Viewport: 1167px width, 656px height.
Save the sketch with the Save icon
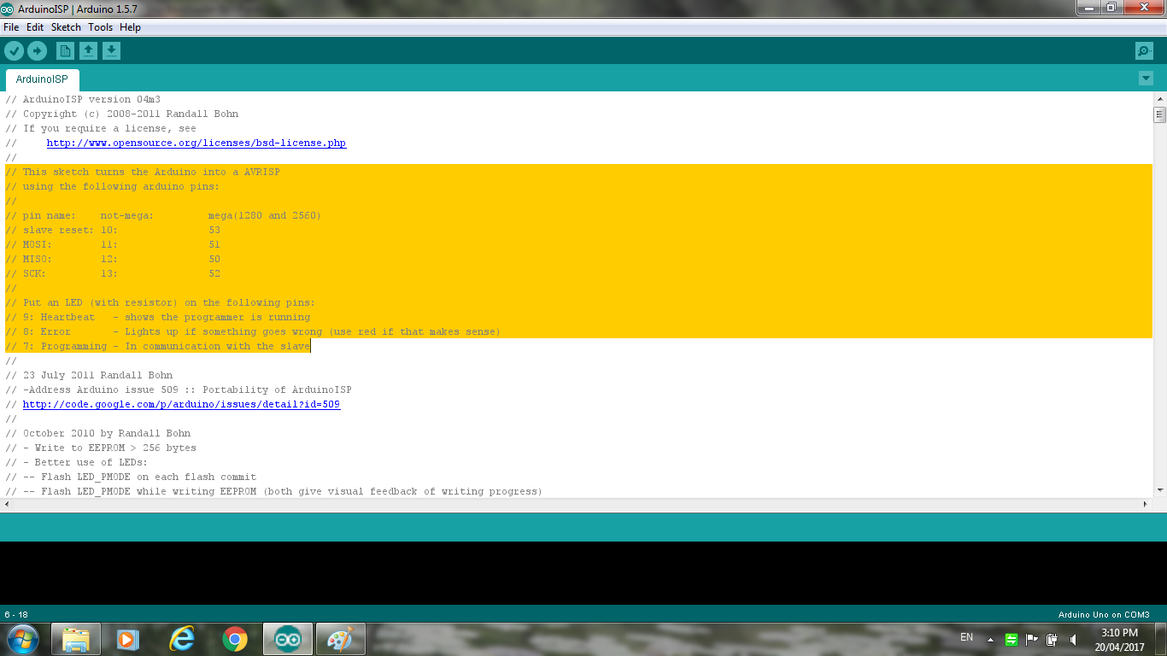[111, 51]
